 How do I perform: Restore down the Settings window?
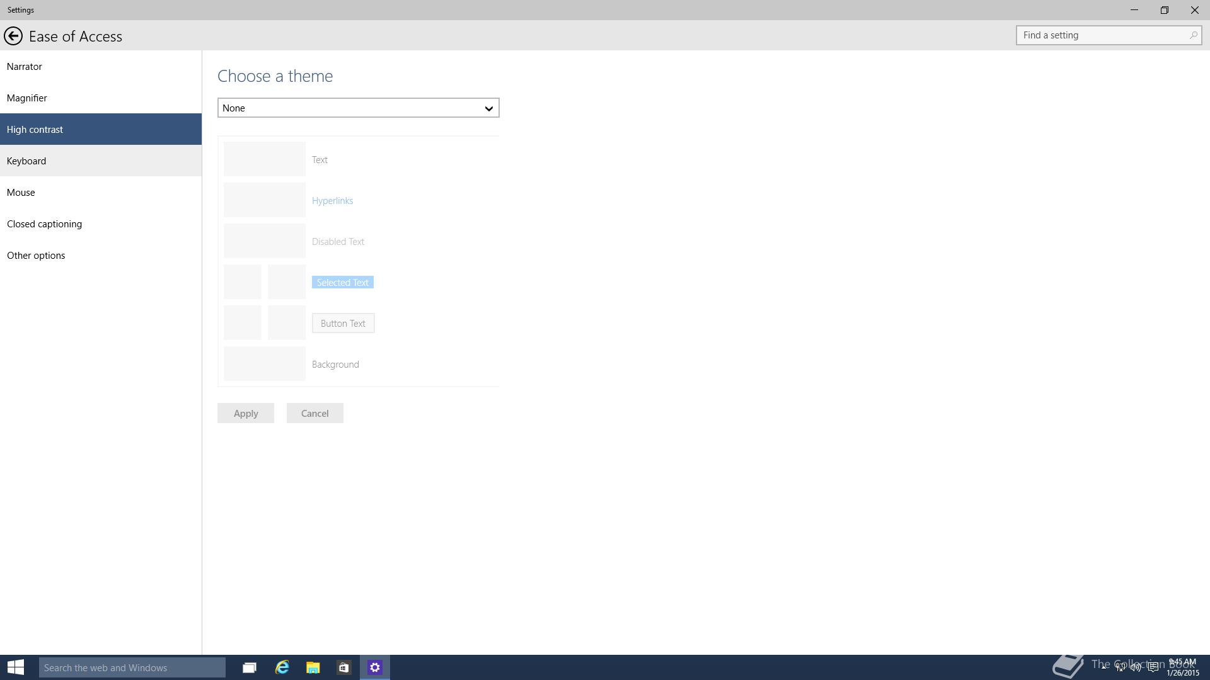click(1165, 10)
